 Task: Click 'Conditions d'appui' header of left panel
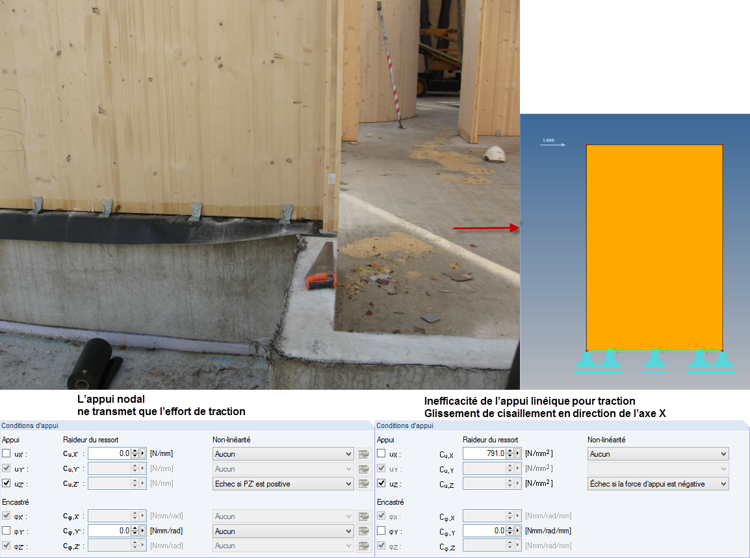(30, 425)
